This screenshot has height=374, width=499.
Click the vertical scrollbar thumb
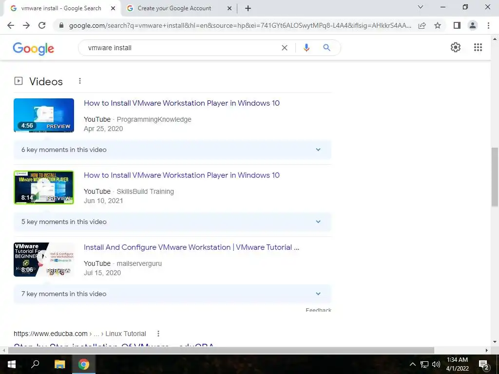495,177
